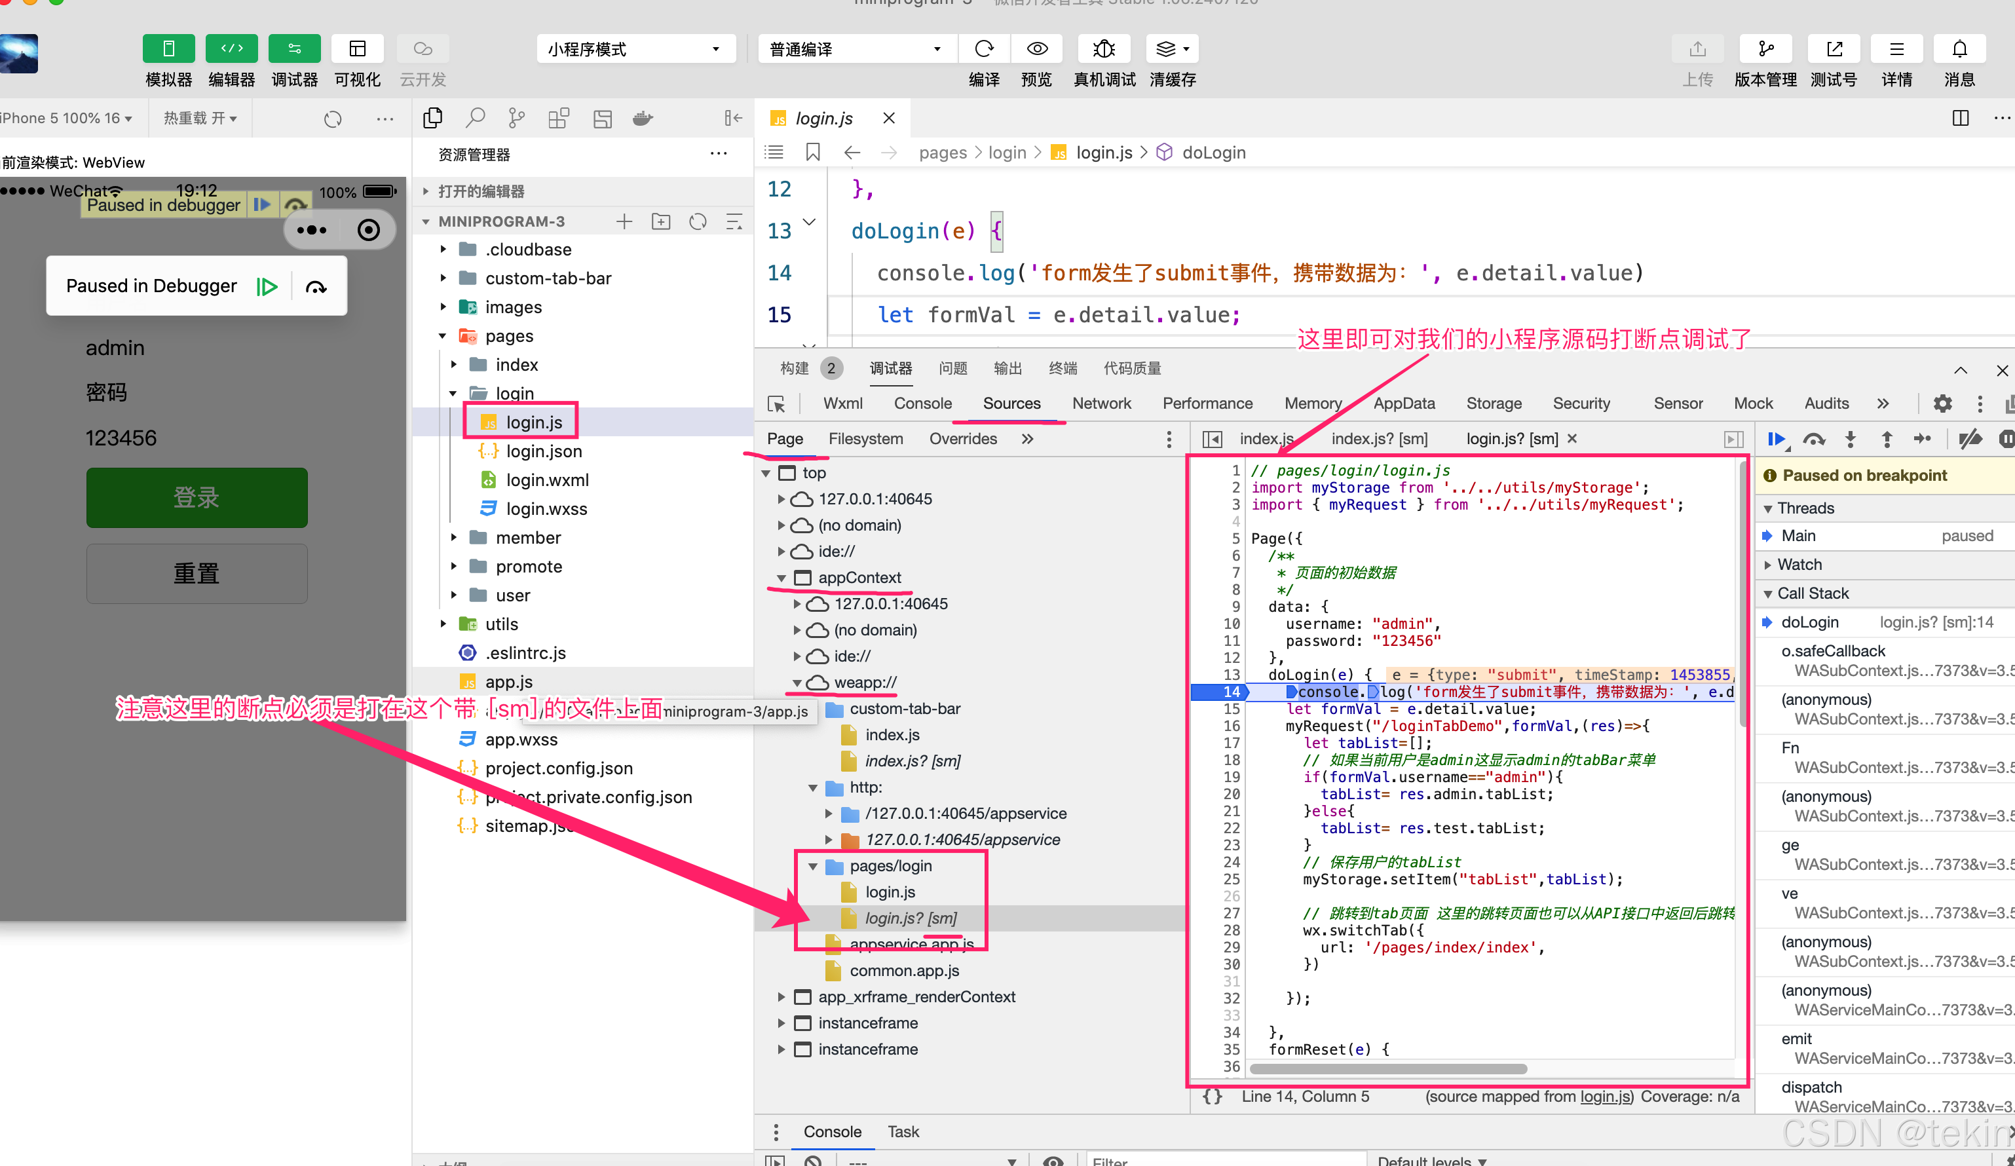Toggle the 可视化 visual panel button
Screen dimensions: 2015x1166
tap(358, 48)
